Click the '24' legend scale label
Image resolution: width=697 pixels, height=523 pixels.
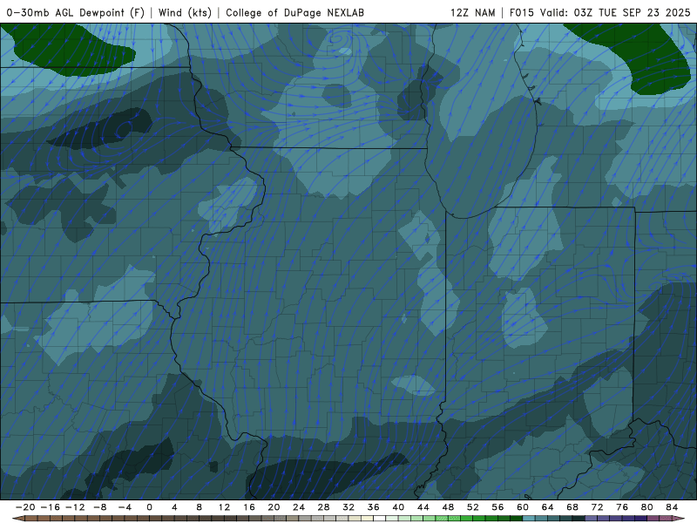click(299, 507)
